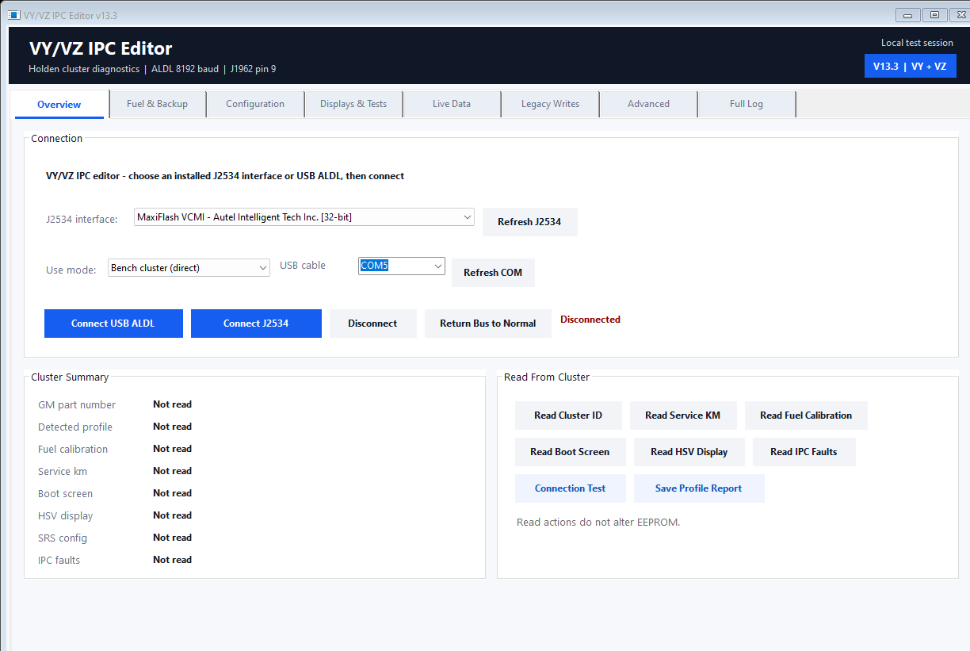Click Read Fuel Calibration
The image size is (970, 651).
[x=806, y=415]
